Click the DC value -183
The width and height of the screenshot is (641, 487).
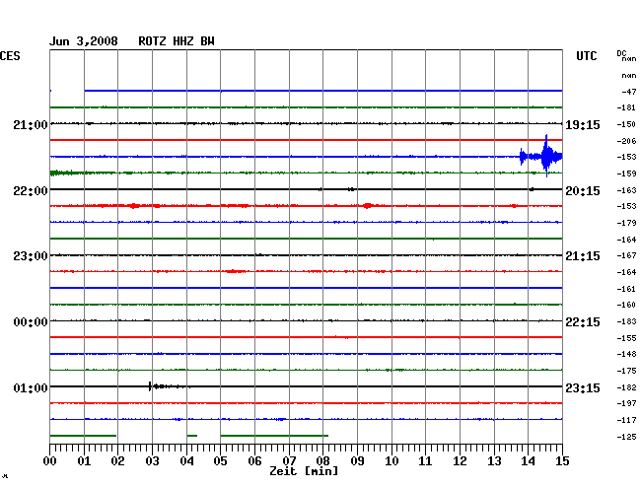tap(626, 321)
